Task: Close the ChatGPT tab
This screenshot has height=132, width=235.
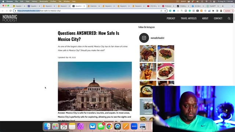Action: point(218,6)
